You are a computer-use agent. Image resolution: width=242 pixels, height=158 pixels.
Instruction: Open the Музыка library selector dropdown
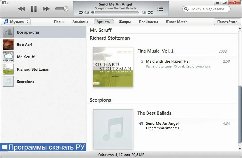16,22
